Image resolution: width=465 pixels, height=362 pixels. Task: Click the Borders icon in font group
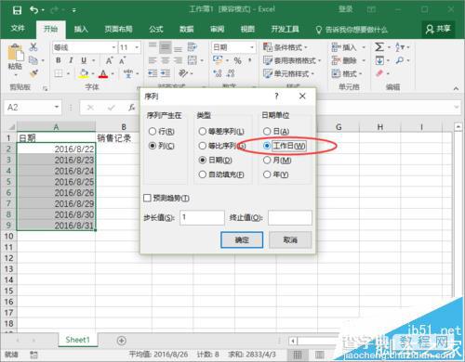59,73
